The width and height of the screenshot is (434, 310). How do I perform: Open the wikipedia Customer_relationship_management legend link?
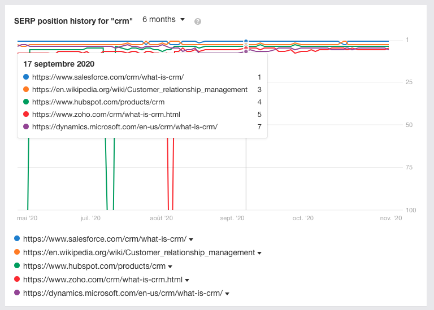point(139,252)
